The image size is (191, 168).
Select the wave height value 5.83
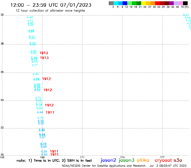pos(39,108)
